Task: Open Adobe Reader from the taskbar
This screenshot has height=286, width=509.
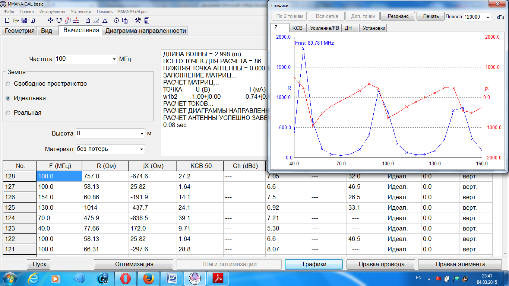Action: tap(218, 278)
